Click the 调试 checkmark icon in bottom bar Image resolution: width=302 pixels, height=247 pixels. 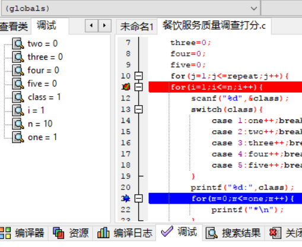[x=167, y=232]
